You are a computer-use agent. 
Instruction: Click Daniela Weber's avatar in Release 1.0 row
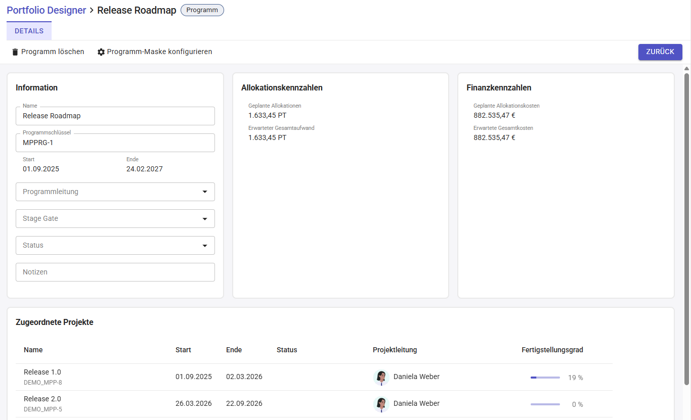381,377
